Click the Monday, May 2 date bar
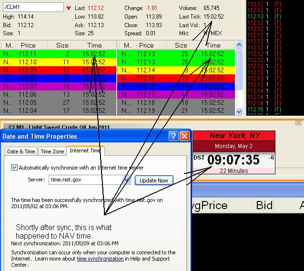Screen dimensions: 304x271 234,146
